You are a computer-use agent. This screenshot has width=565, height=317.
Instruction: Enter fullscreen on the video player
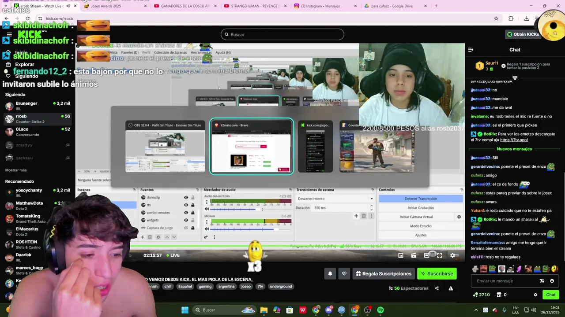click(x=440, y=255)
